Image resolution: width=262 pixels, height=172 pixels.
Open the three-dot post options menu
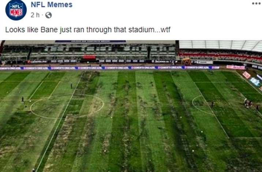click(256, 4)
